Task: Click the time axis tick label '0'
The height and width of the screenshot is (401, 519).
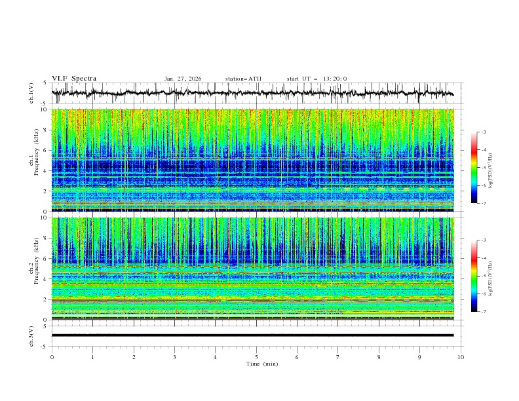Action: point(52,357)
